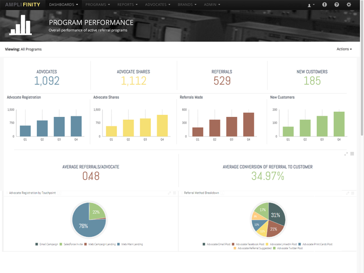This screenshot has height=273, width=364.
Task: Open the settings gear icon
Action: pyautogui.click(x=348, y=5)
